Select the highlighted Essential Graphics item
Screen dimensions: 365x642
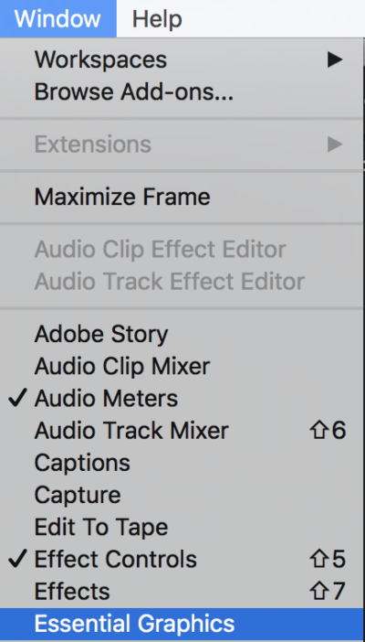(x=182, y=624)
